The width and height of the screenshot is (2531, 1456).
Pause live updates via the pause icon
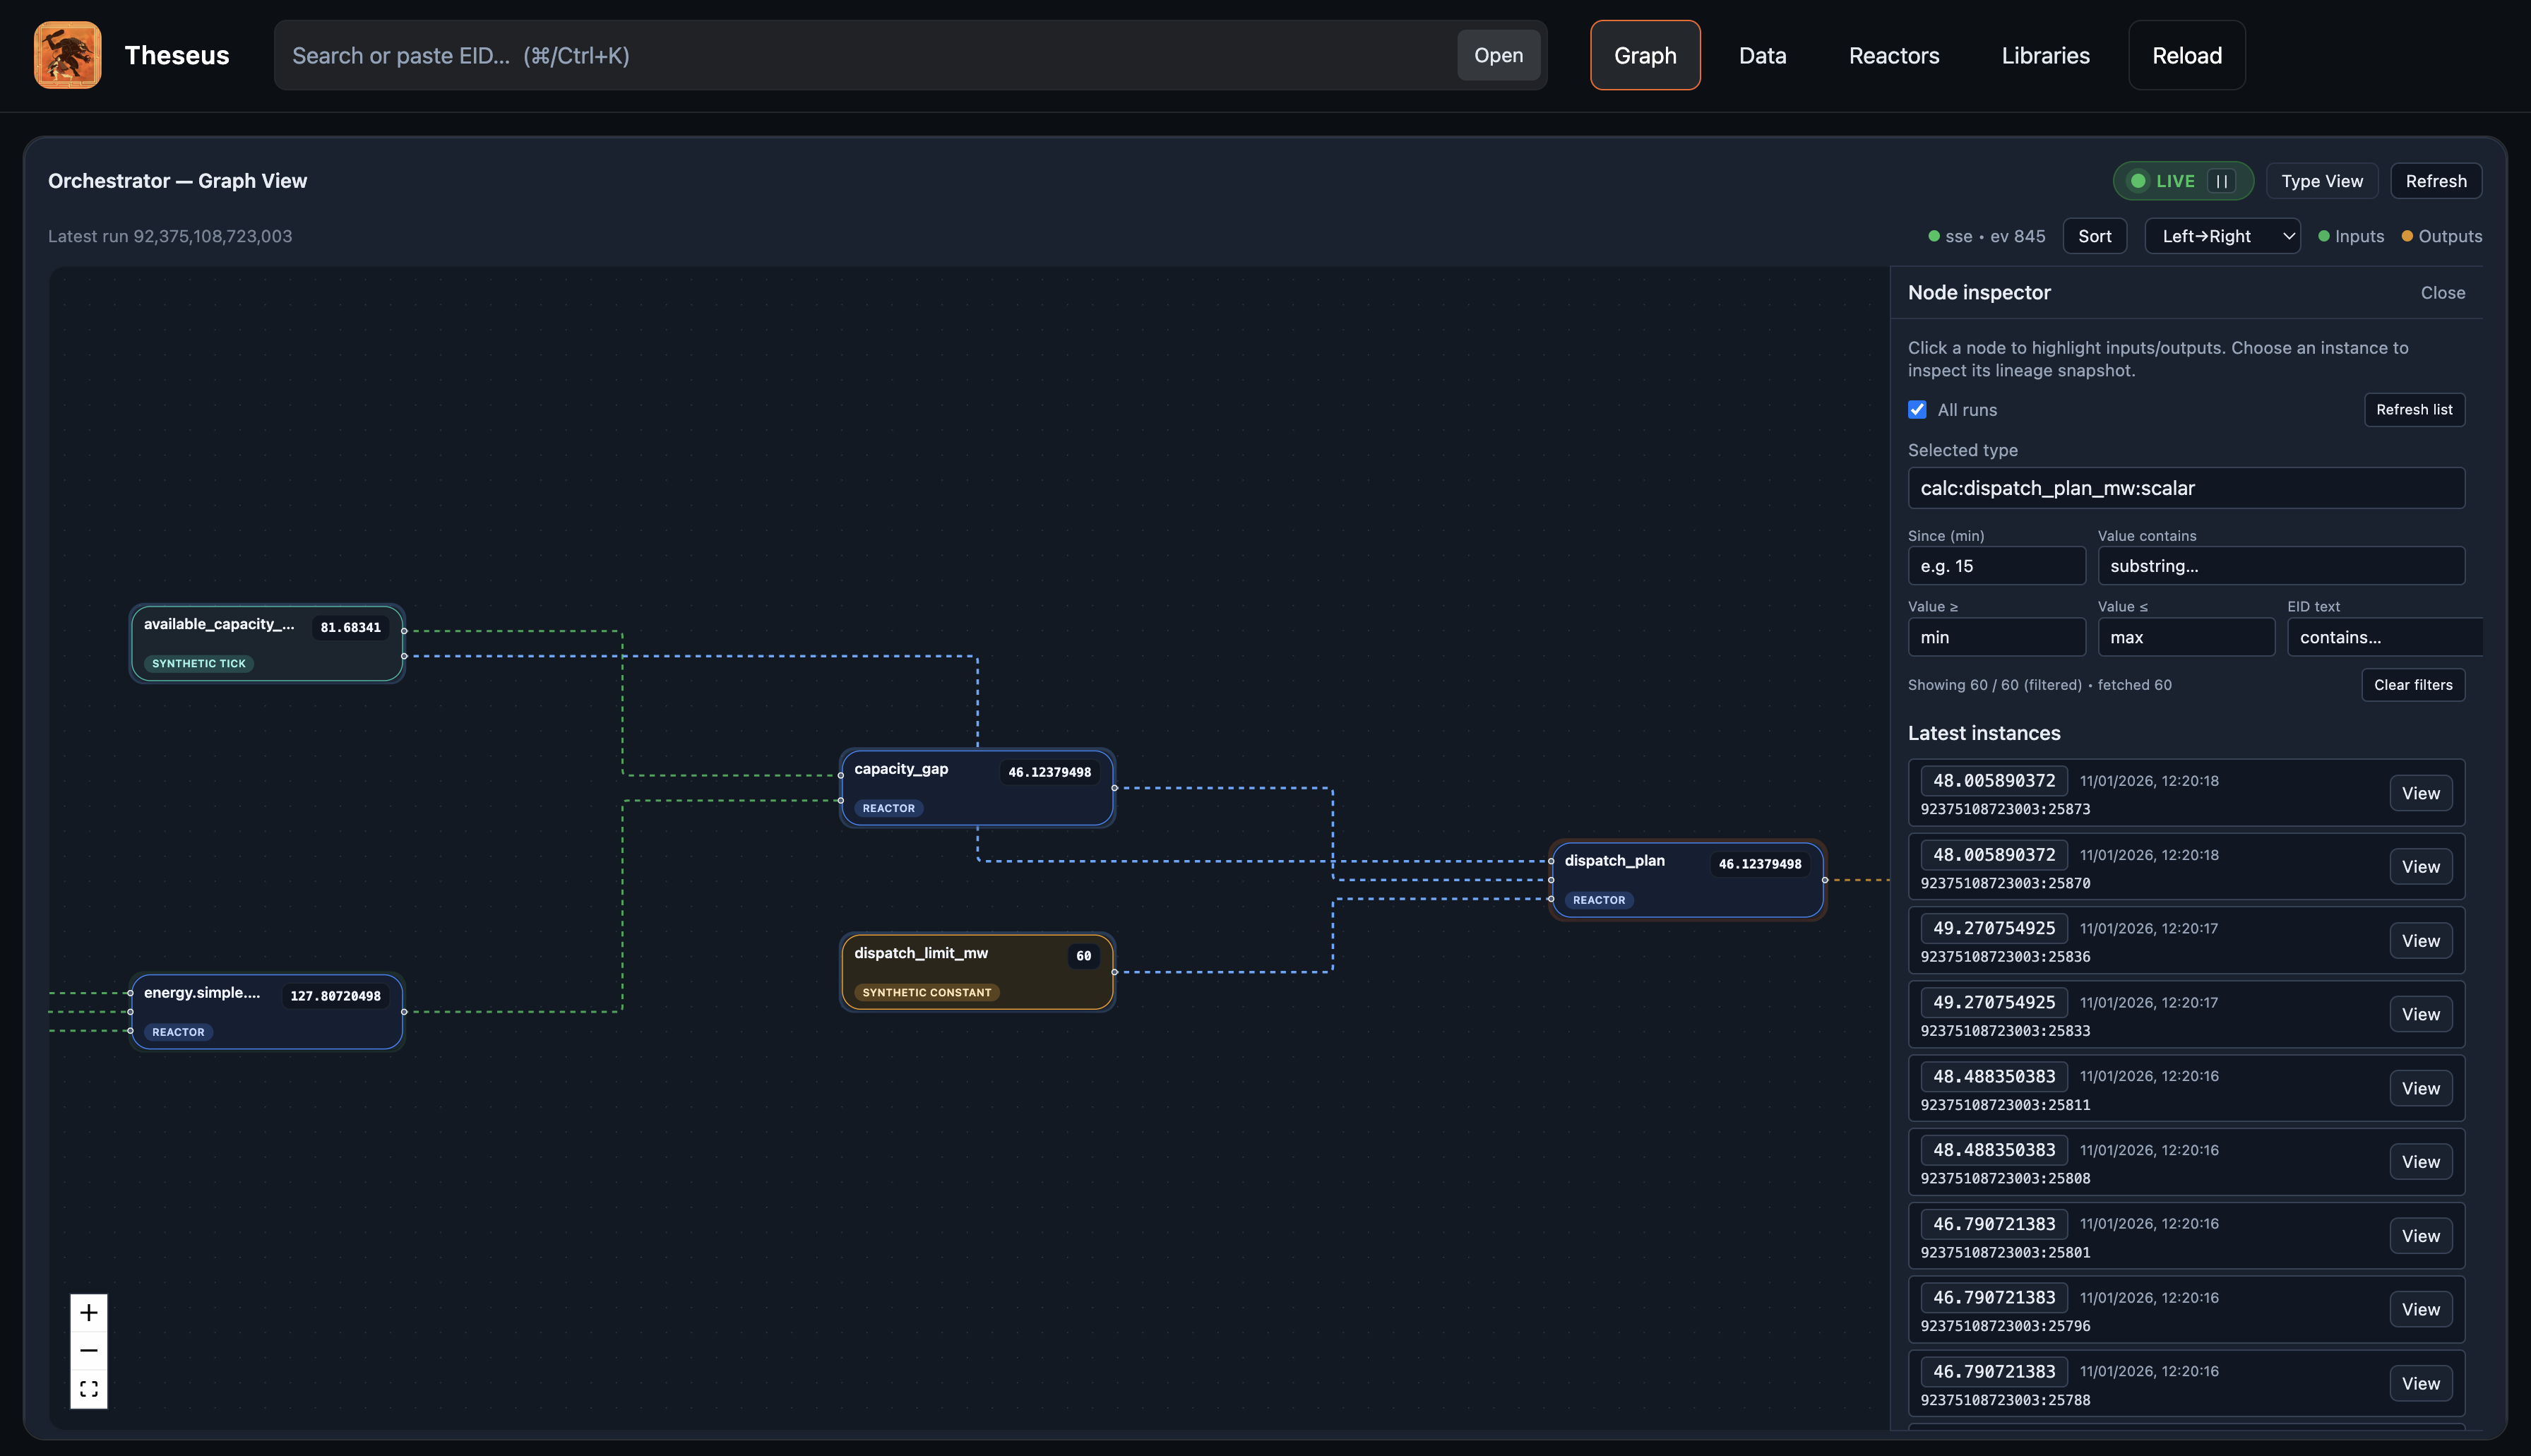click(2221, 181)
